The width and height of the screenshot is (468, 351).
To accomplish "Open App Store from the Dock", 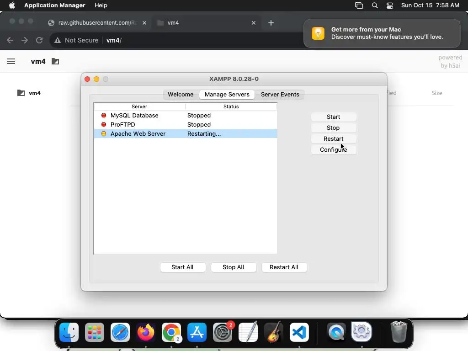I will [x=197, y=332].
